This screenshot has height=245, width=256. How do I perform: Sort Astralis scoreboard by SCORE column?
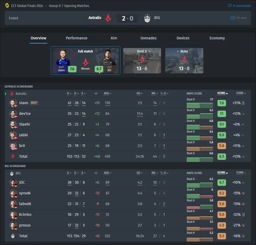222,93
